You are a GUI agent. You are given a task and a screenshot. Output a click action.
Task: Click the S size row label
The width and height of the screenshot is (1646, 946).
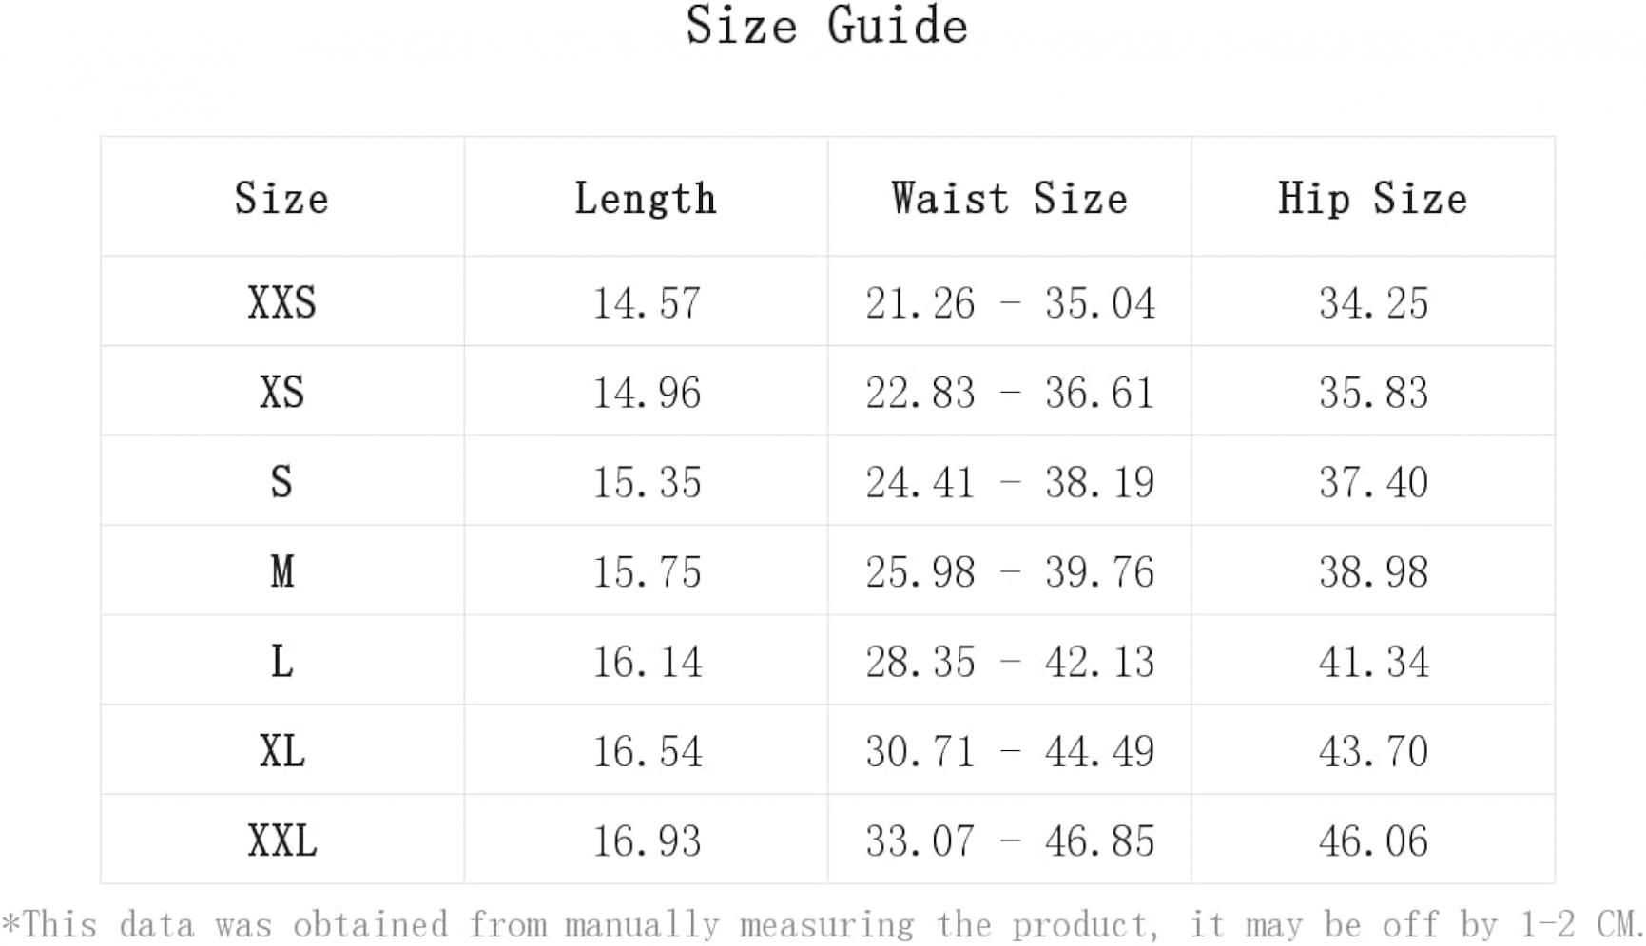[281, 481]
